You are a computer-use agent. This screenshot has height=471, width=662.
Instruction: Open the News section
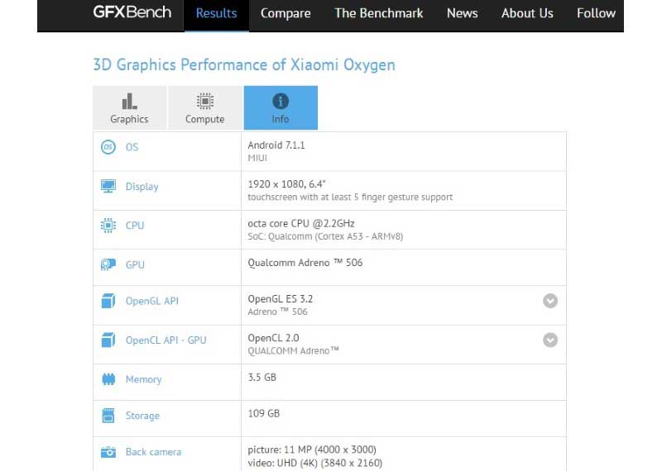click(463, 13)
